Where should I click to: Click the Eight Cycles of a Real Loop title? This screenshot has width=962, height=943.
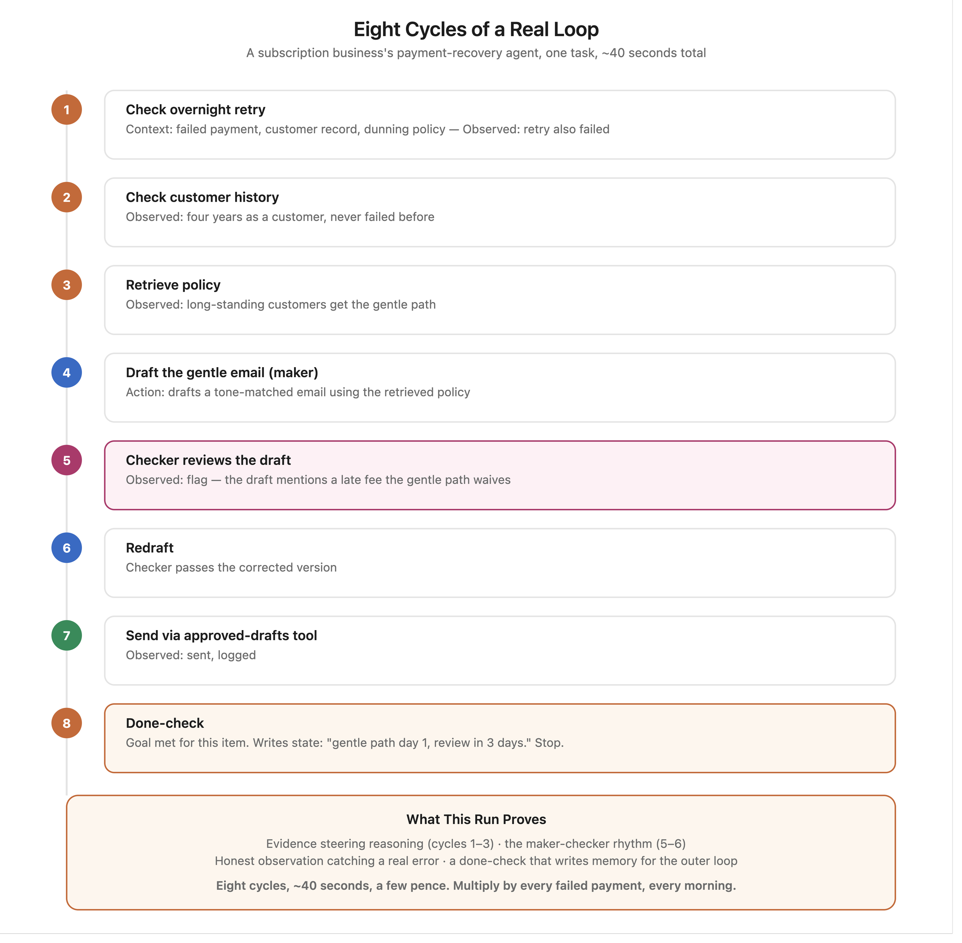476,29
